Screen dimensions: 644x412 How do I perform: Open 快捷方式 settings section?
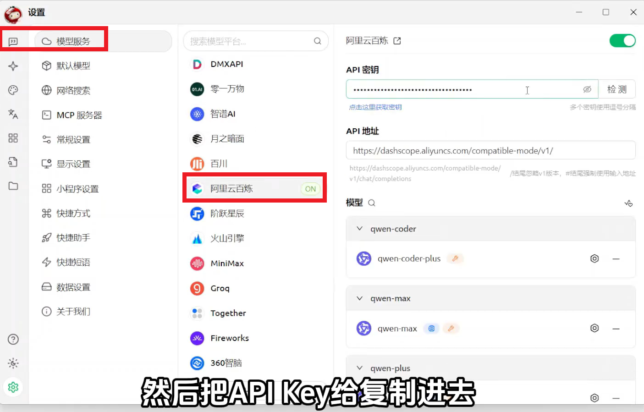(x=103, y=213)
